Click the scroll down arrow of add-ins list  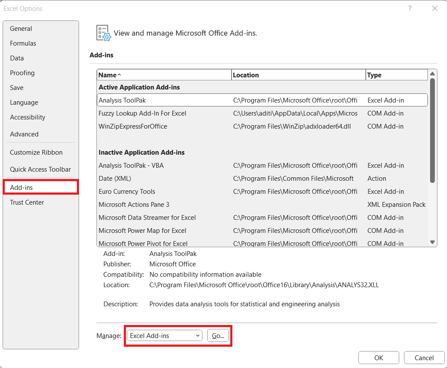coord(433,242)
